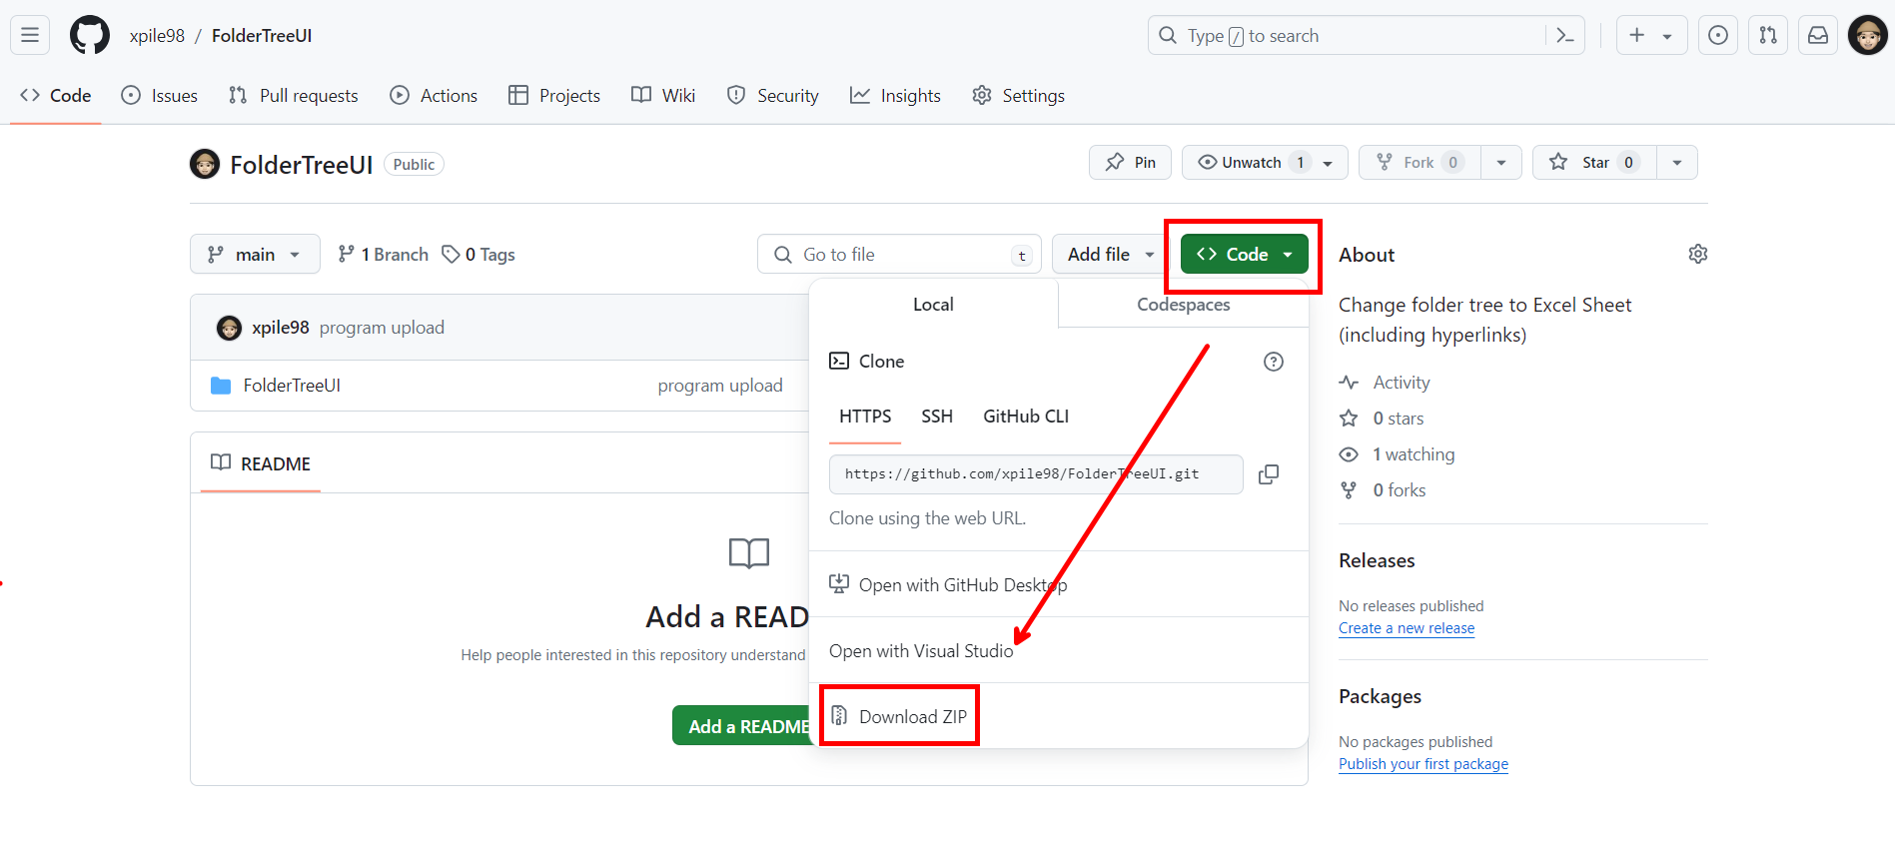Select the HTTPS clone method
Viewport: 1895px width, 860px height.
pos(865,417)
